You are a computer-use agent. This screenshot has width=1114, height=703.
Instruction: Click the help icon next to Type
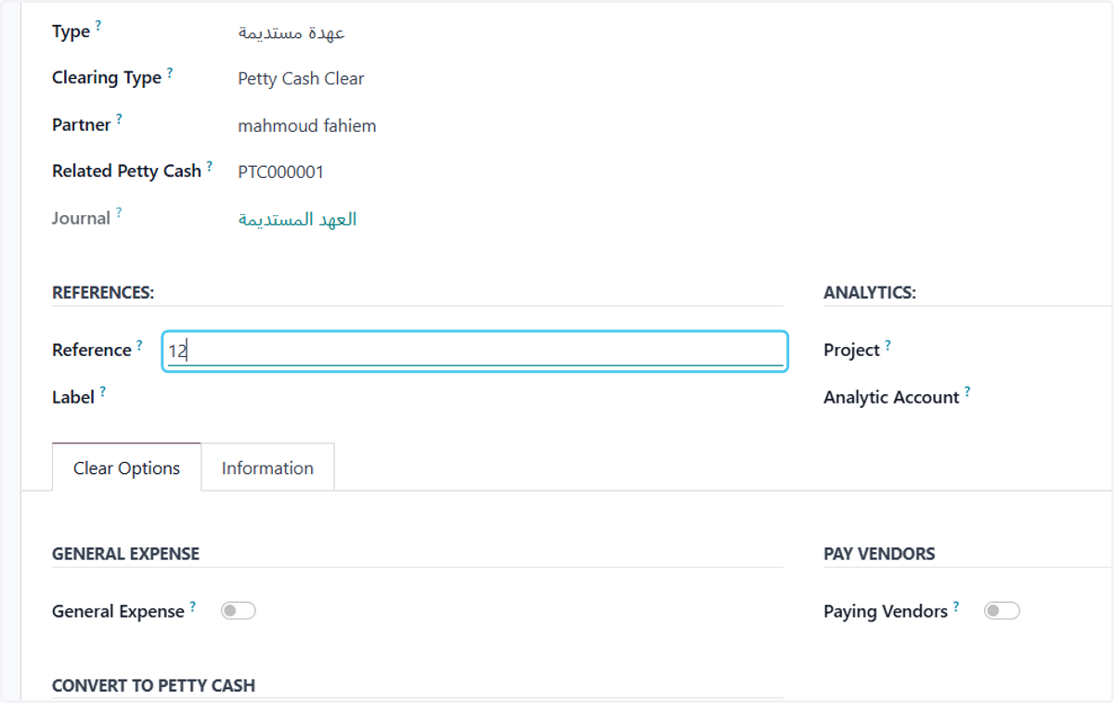98,26
